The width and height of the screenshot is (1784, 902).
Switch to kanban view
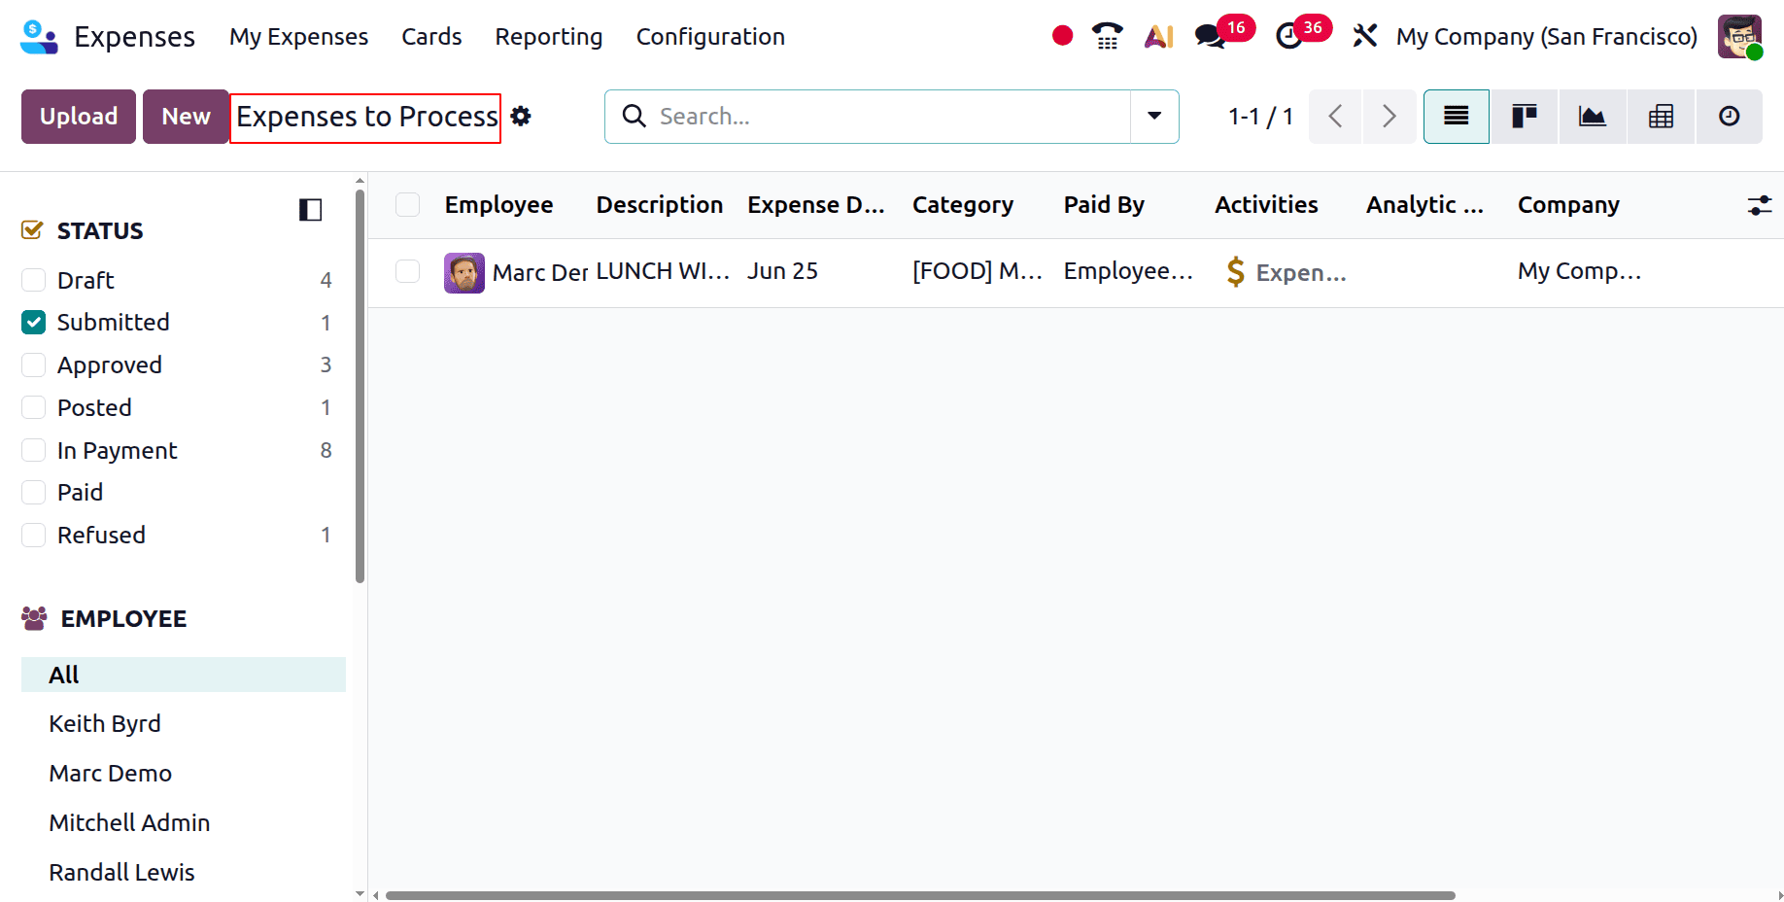click(1524, 117)
